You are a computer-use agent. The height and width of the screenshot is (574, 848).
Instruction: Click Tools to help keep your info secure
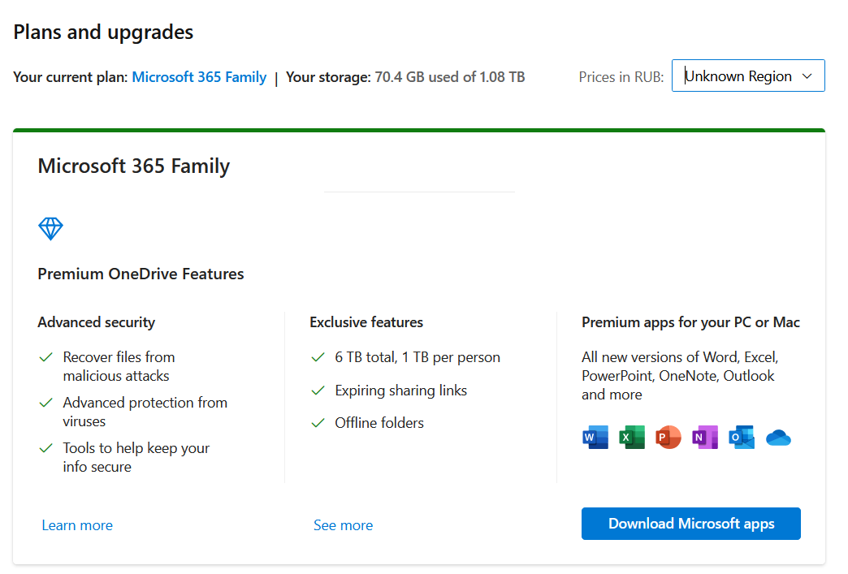tap(136, 457)
